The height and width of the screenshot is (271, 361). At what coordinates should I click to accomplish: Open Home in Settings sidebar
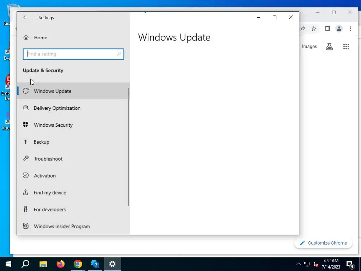click(x=73, y=37)
